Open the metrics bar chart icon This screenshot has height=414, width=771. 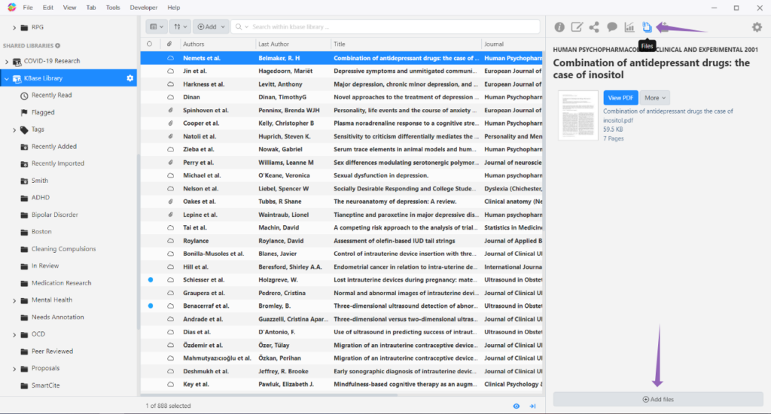629,27
